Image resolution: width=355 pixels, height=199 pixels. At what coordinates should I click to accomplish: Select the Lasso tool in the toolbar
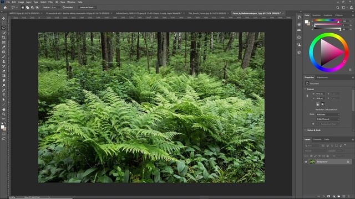(x=4, y=28)
